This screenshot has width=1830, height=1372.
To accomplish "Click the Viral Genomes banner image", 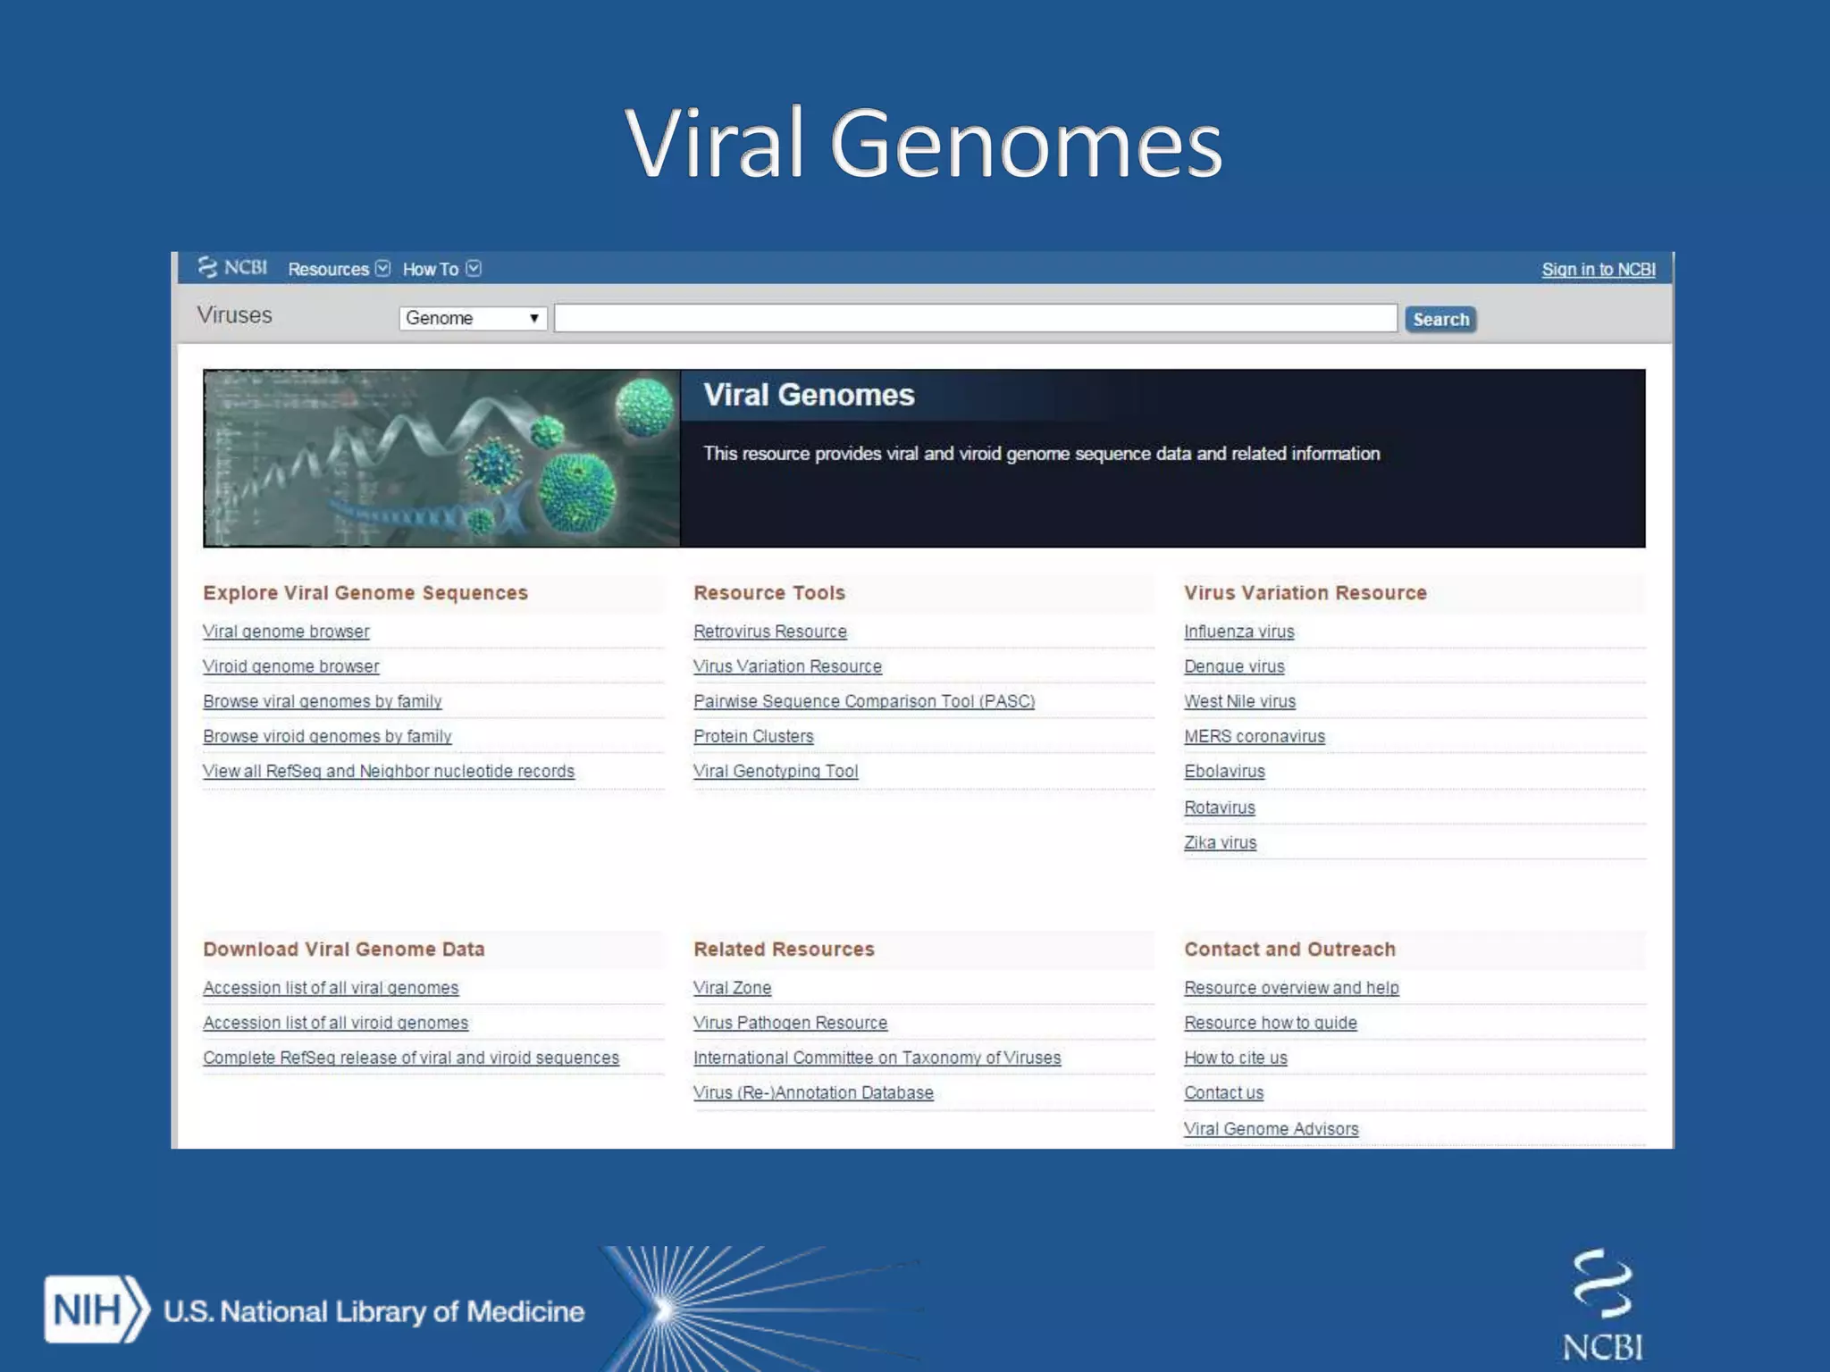I will (441, 458).
